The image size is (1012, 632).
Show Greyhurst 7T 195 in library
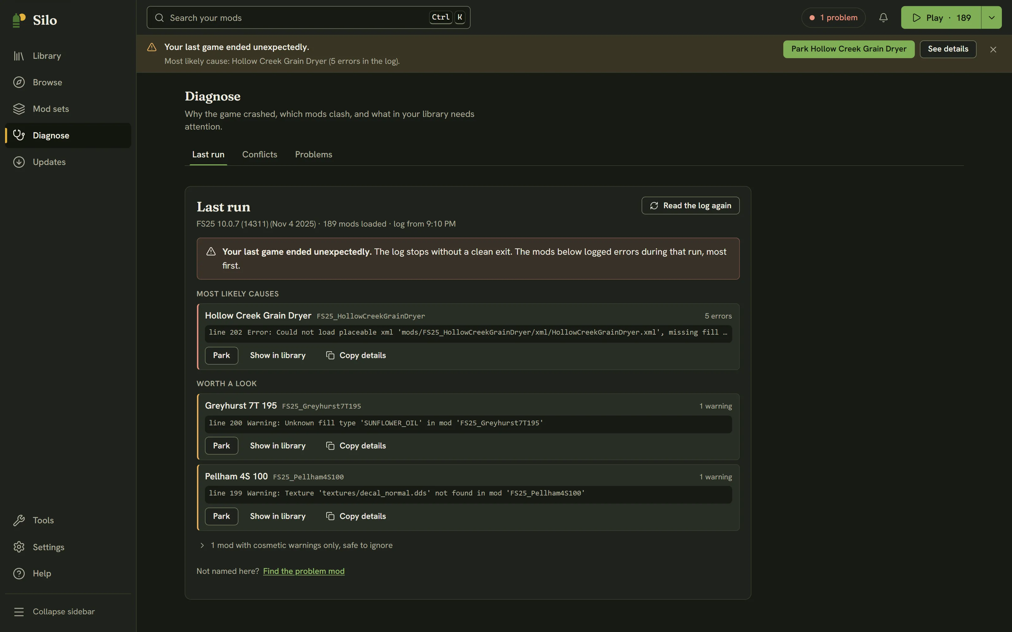click(x=278, y=446)
